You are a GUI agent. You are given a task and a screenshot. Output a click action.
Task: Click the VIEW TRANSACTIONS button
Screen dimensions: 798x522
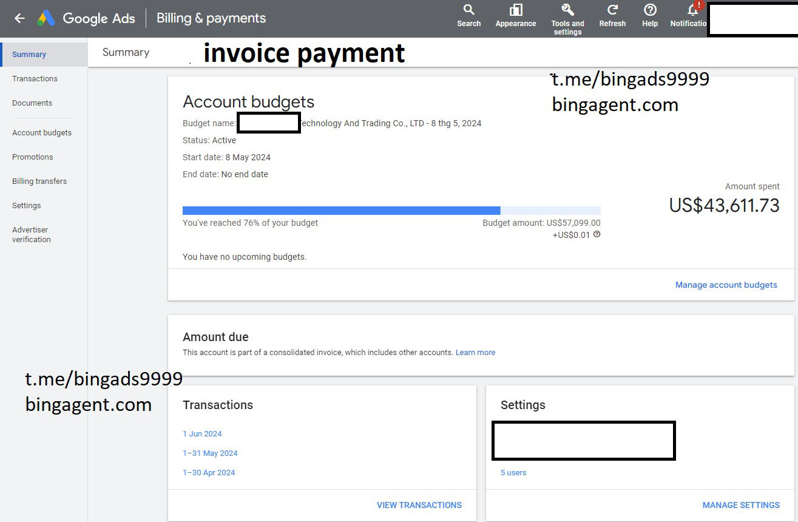pyautogui.click(x=419, y=505)
